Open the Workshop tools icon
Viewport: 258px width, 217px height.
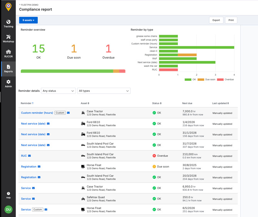click(8, 37)
